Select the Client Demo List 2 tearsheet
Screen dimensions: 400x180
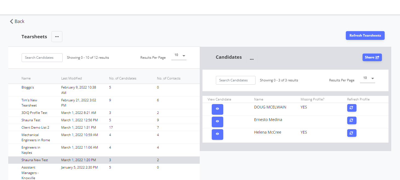click(104, 128)
